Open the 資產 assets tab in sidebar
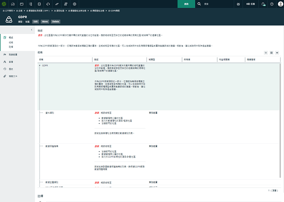Viewport: 284px width, 202px height. (x=11, y=62)
